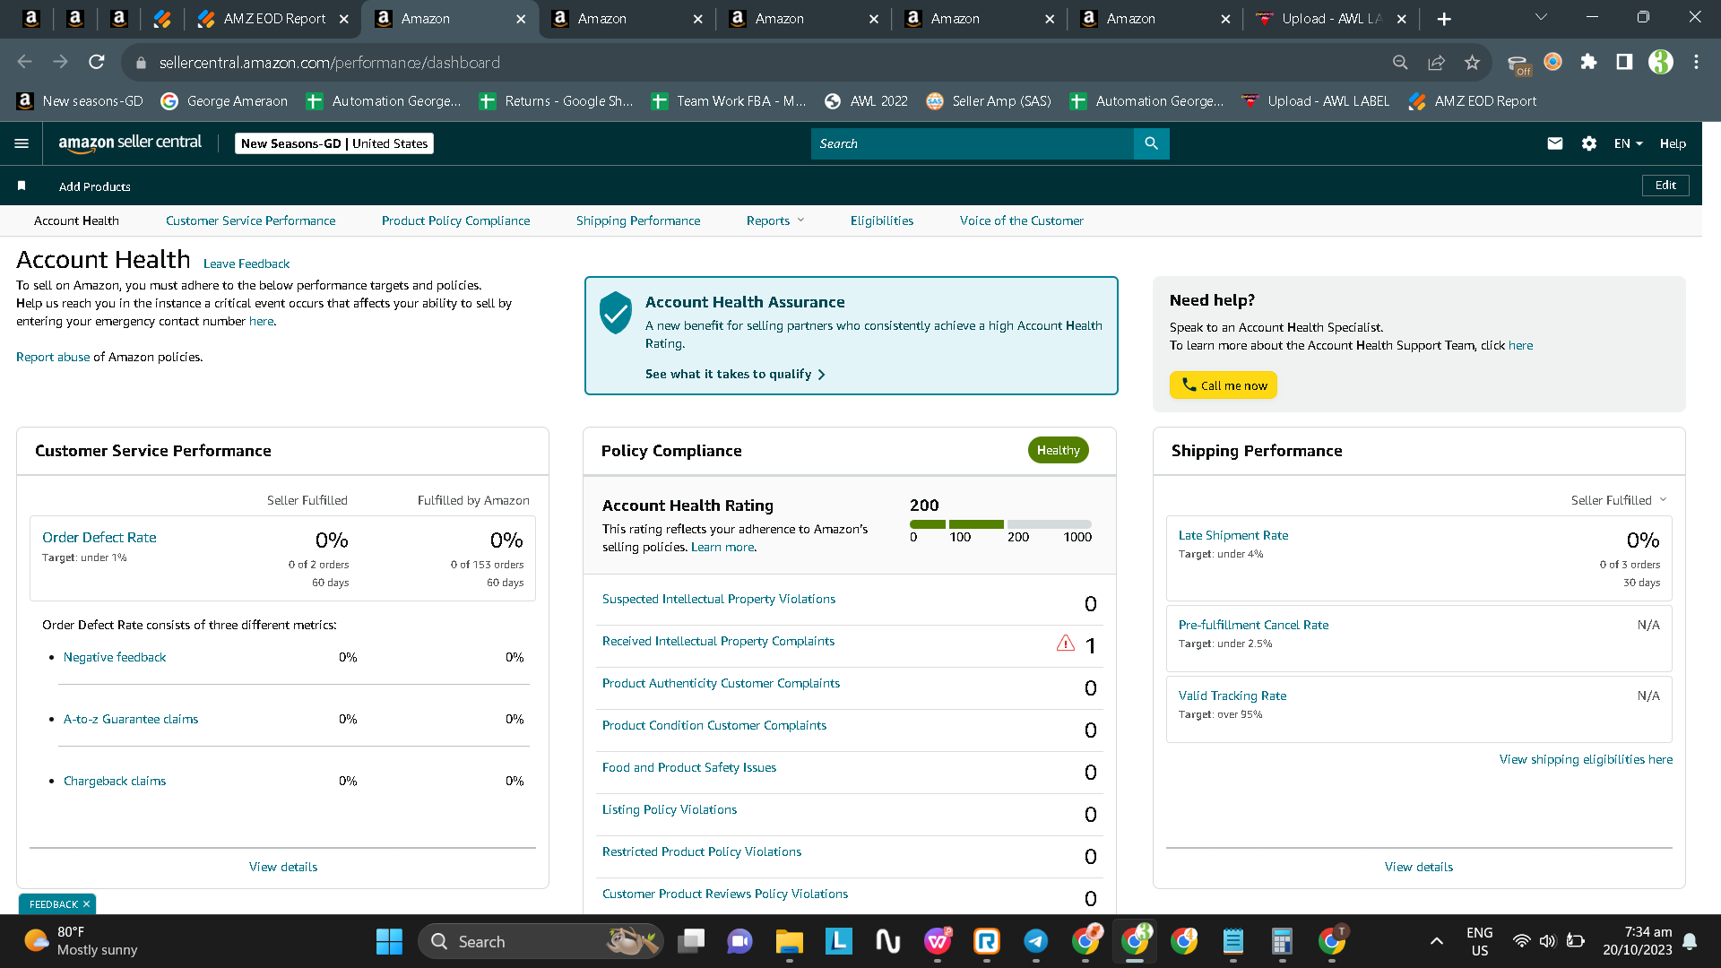Click the Seller Central search field

click(x=973, y=143)
